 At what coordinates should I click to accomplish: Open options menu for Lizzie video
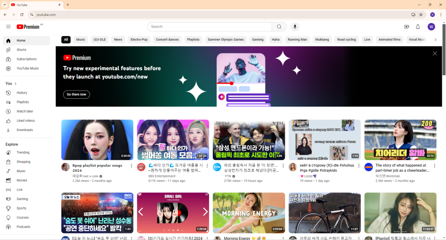coord(359,166)
